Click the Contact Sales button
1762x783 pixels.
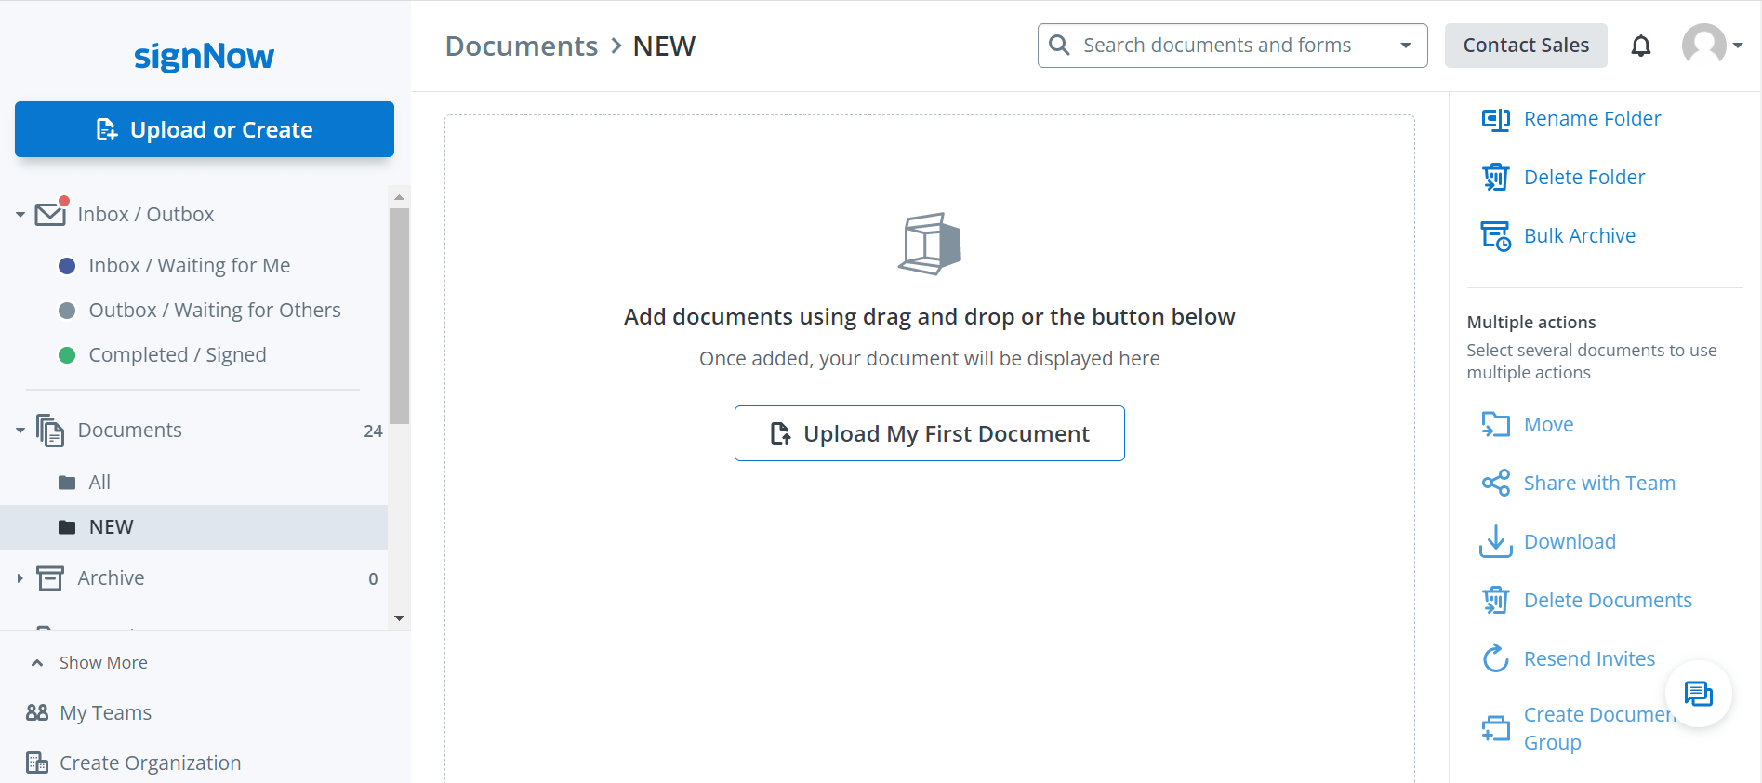point(1525,46)
